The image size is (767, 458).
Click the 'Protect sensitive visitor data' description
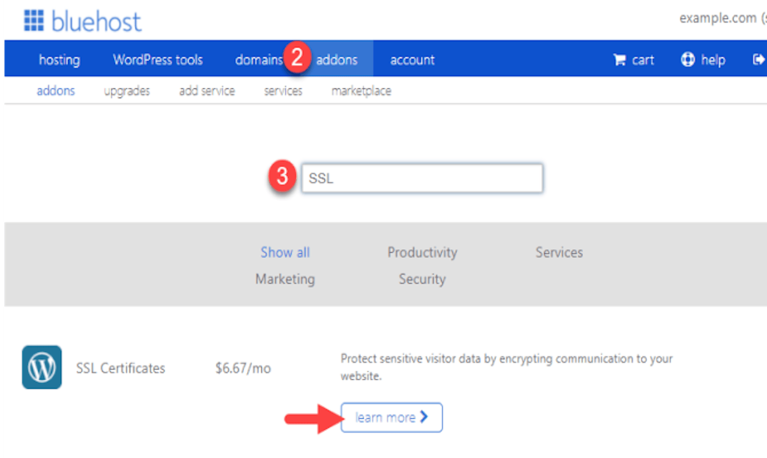tap(507, 367)
